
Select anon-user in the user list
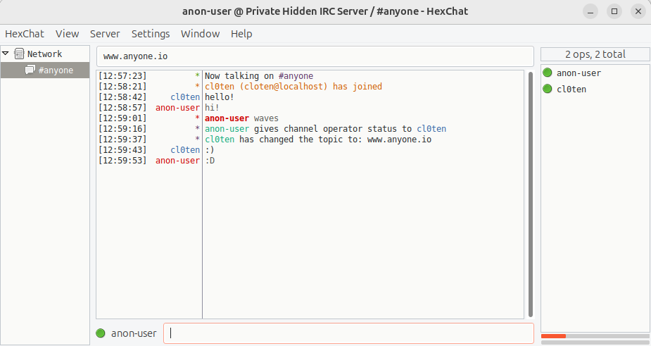point(579,73)
